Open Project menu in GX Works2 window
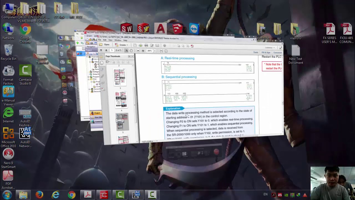355x200 pixels. (89, 36)
